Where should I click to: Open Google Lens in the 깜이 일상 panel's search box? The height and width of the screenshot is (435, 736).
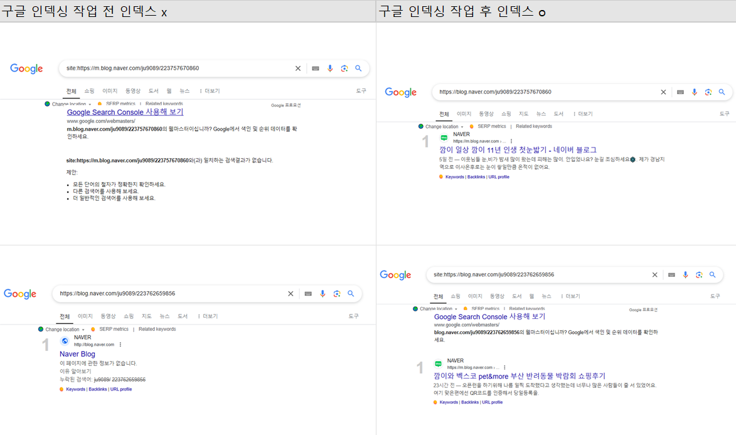point(708,92)
